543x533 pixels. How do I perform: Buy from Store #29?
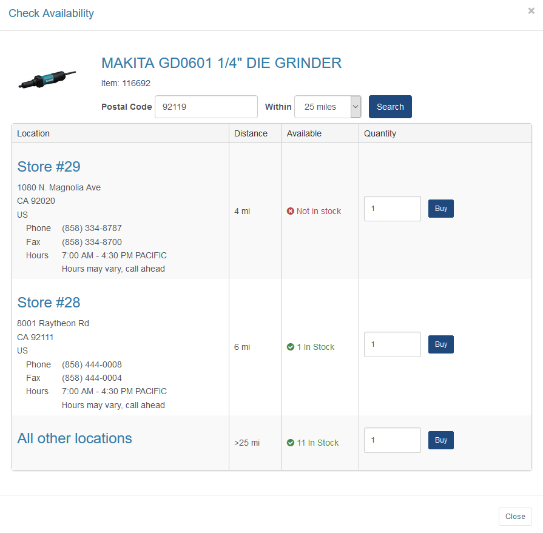click(x=441, y=209)
